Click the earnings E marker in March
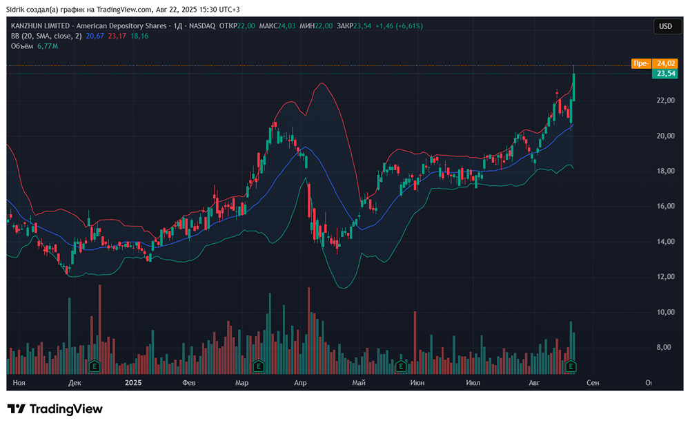Image resolution: width=690 pixels, height=427 pixels. [259, 366]
